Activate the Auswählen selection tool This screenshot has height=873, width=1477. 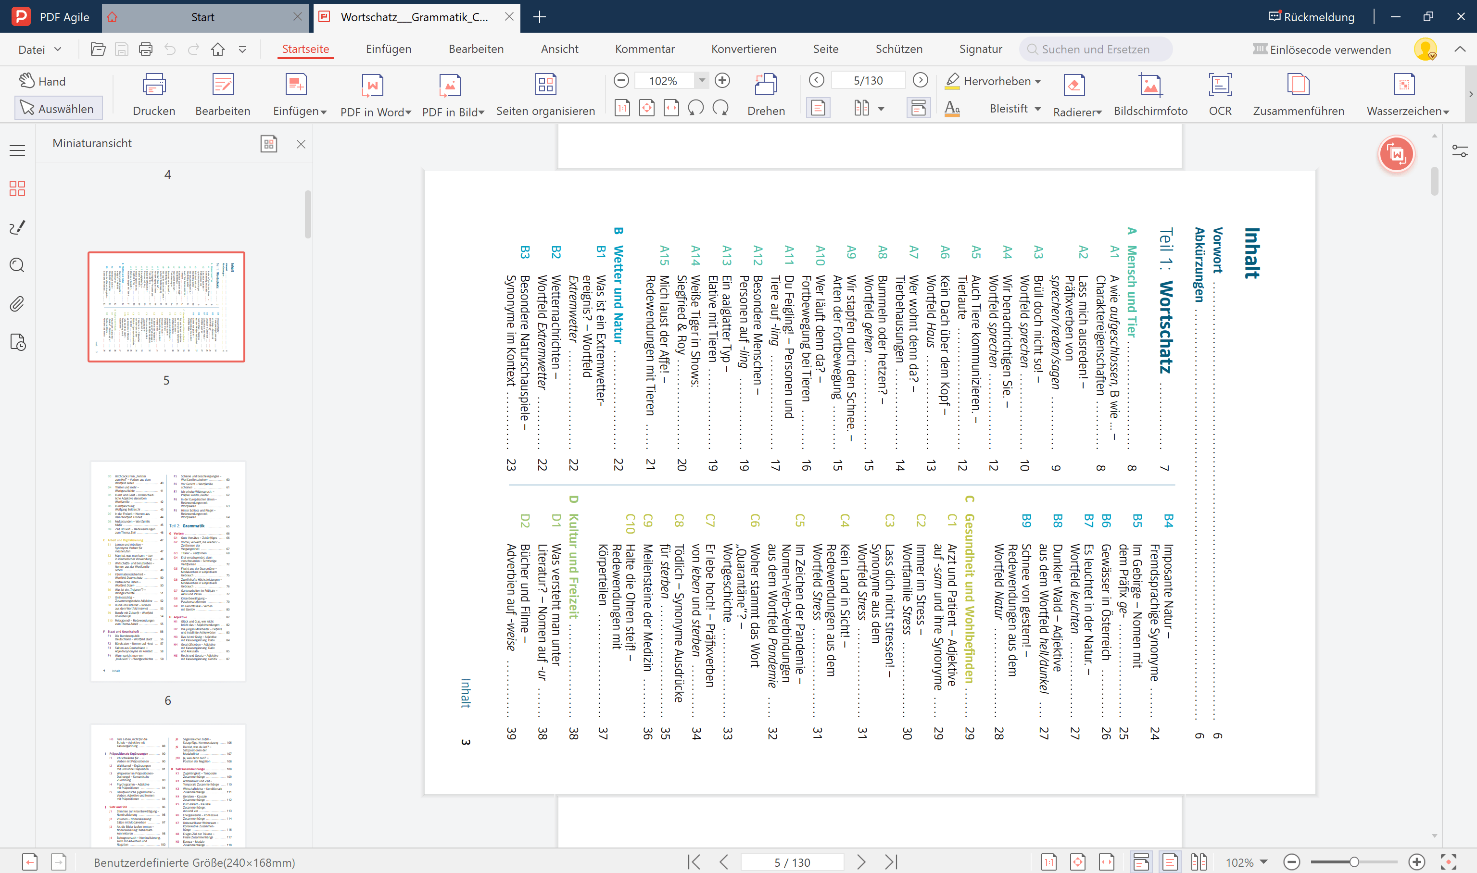pyautogui.click(x=58, y=108)
